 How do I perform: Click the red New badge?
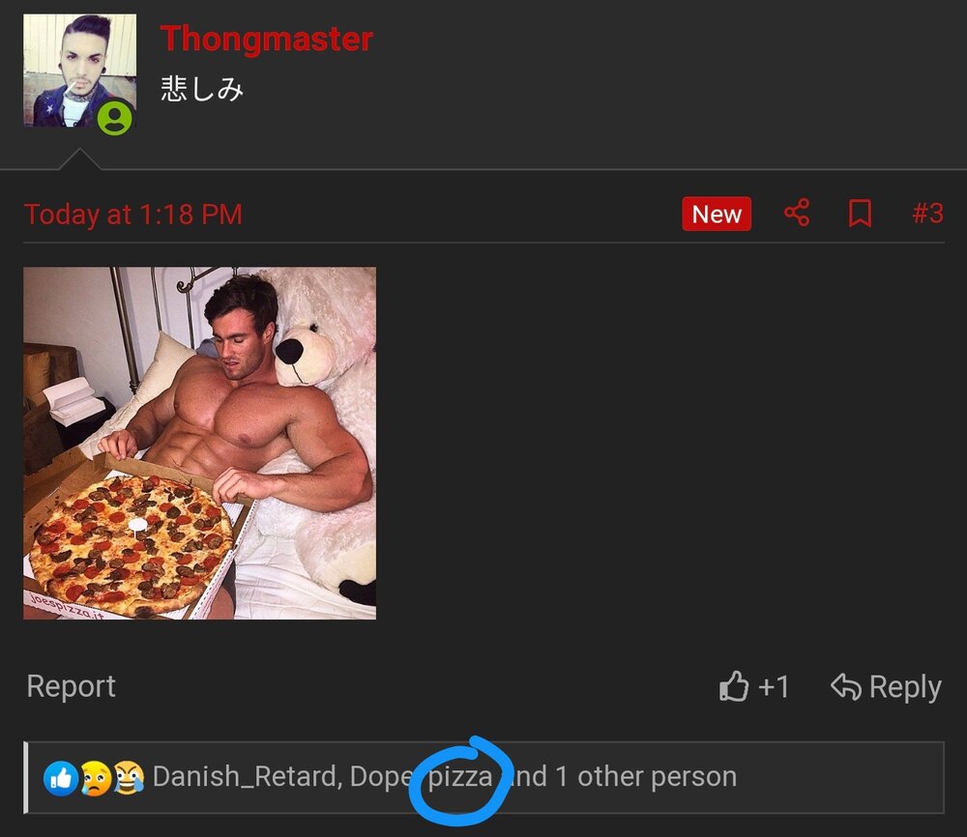[x=716, y=214]
